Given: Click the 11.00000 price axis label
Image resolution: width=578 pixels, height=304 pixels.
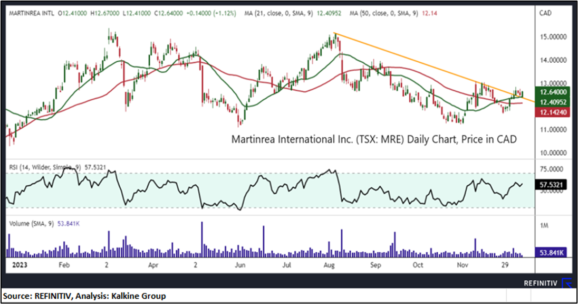Looking at the screenshot, I should tap(553, 130).
